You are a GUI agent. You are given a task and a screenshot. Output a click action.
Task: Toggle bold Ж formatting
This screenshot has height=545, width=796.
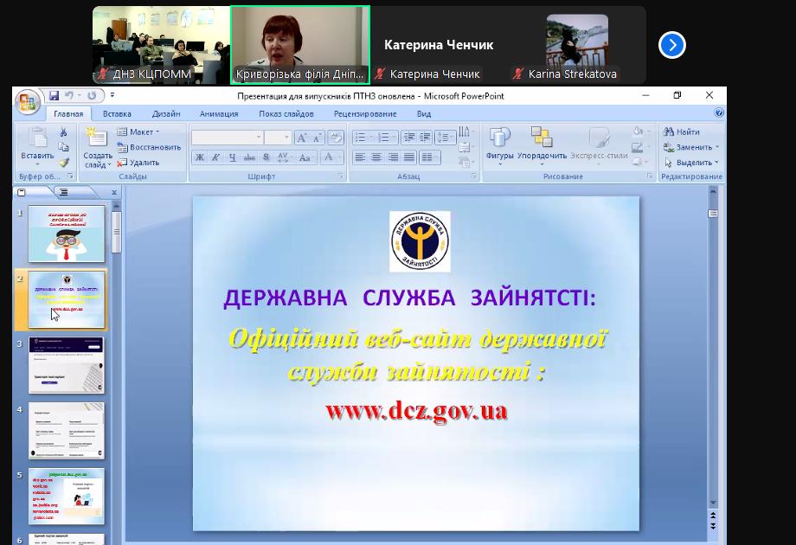(200, 157)
